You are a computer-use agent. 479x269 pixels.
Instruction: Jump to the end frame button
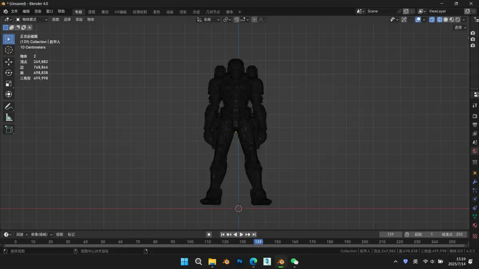point(254,234)
